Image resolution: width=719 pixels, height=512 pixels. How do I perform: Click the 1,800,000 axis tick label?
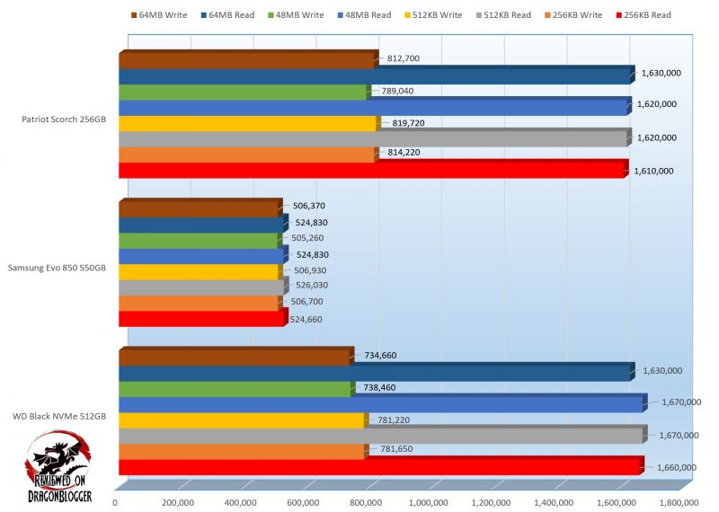[x=679, y=503]
